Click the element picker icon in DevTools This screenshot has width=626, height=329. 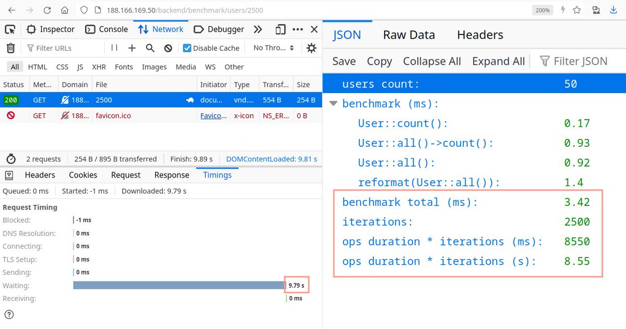10,29
